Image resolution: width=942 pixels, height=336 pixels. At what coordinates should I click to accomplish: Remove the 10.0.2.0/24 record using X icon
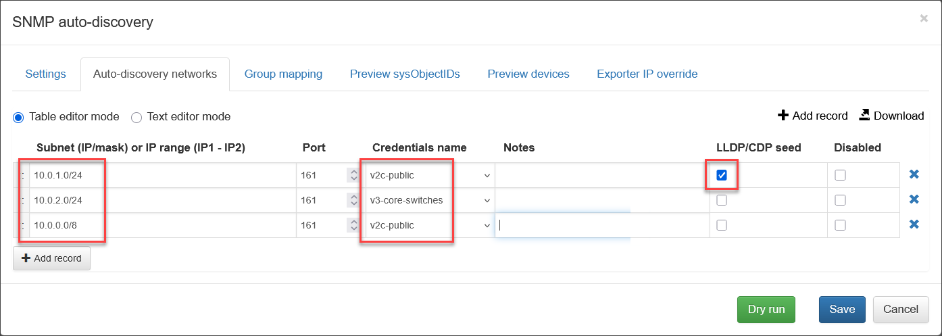914,199
